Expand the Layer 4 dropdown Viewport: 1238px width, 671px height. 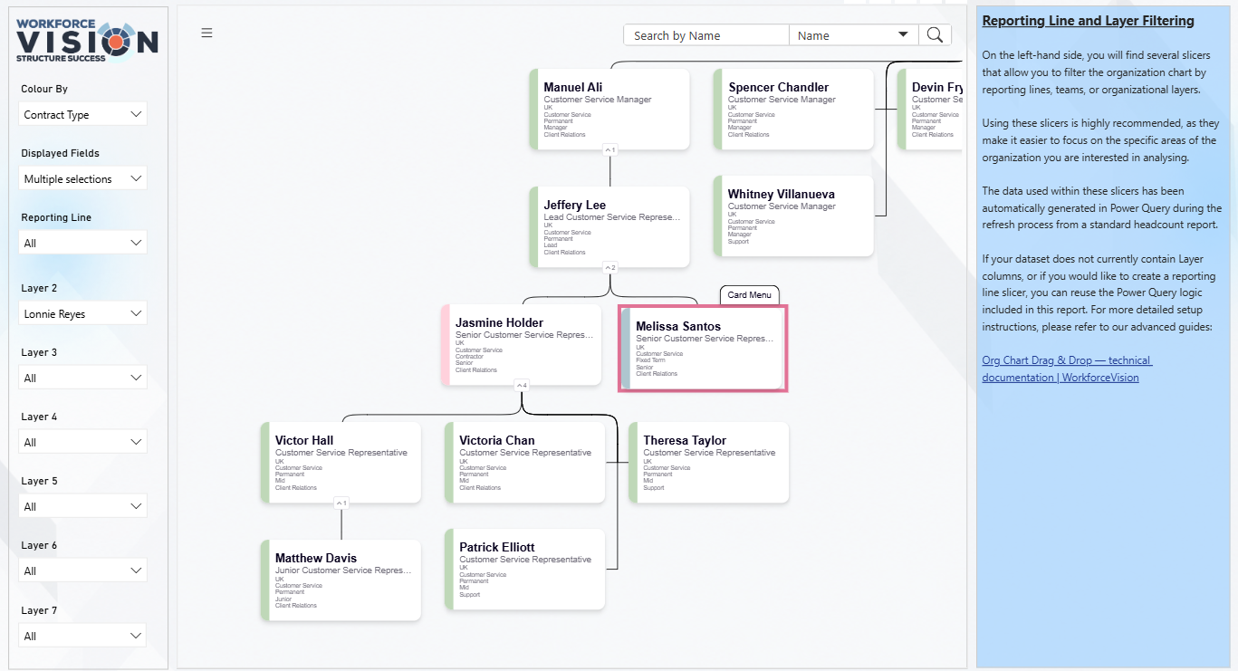[x=82, y=442]
